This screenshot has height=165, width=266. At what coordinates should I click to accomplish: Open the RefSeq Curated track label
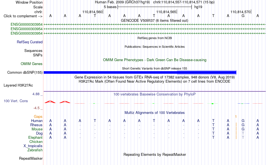[x=30, y=42]
